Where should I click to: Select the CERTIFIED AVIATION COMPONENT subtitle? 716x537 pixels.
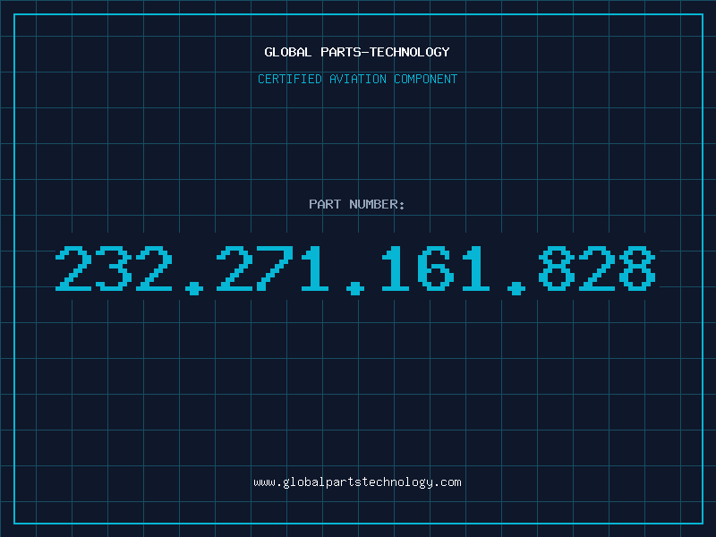(x=357, y=79)
